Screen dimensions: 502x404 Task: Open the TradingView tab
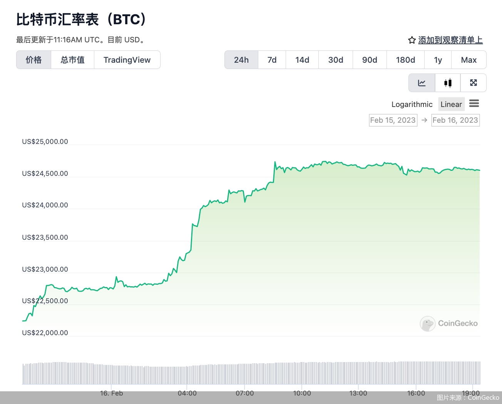tap(127, 60)
